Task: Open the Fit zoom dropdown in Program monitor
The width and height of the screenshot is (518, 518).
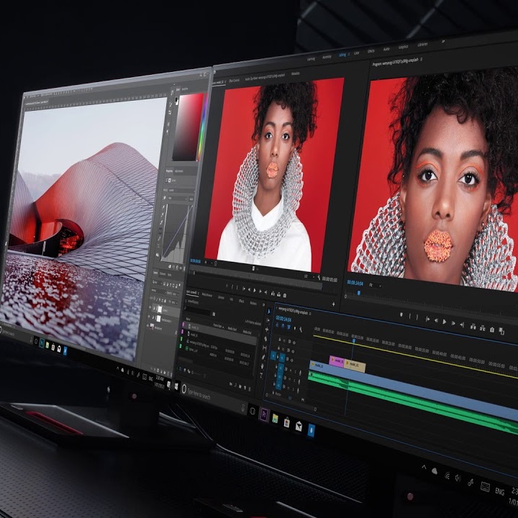Action: coord(375,285)
